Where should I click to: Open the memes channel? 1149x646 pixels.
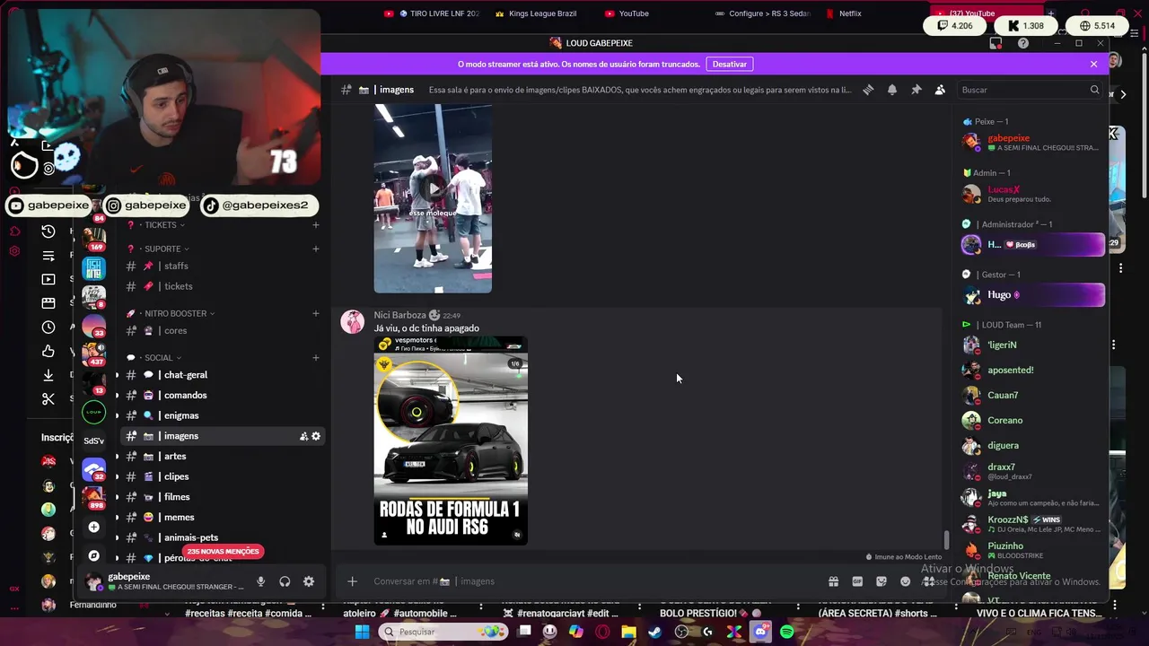tap(222, 518)
